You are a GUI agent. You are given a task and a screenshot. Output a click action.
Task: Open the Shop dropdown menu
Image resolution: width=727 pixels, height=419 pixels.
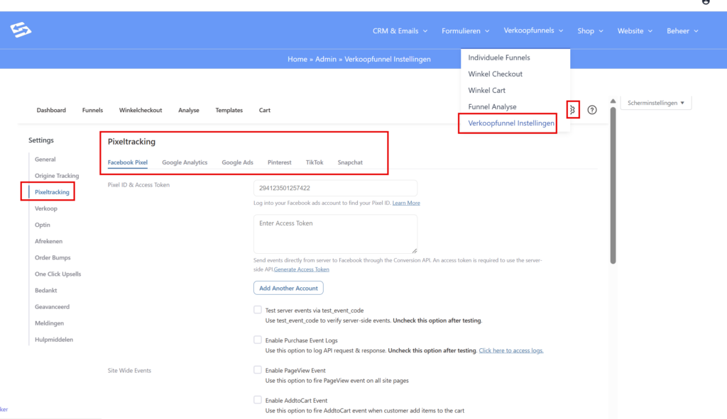coord(590,30)
